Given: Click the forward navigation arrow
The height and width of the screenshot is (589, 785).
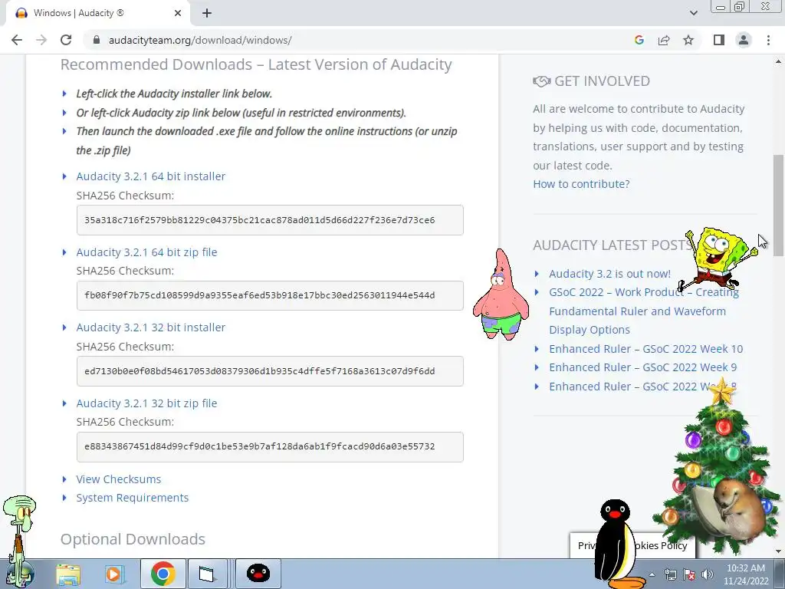Looking at the screenshot, I should point(41,40).
